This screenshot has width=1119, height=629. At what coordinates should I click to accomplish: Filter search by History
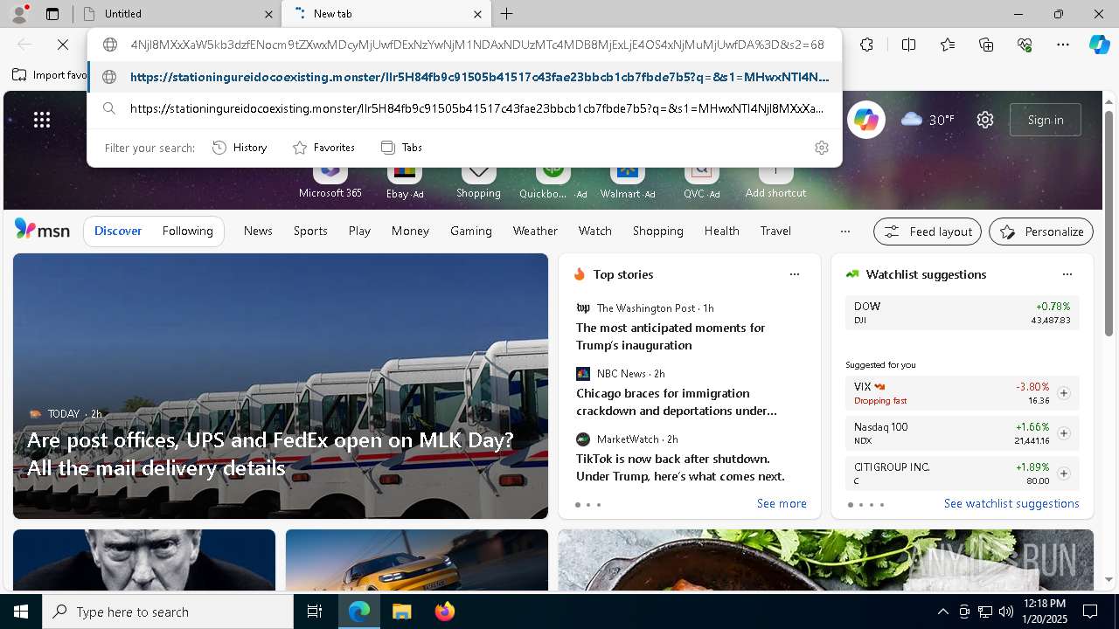(x=240, y=148)
